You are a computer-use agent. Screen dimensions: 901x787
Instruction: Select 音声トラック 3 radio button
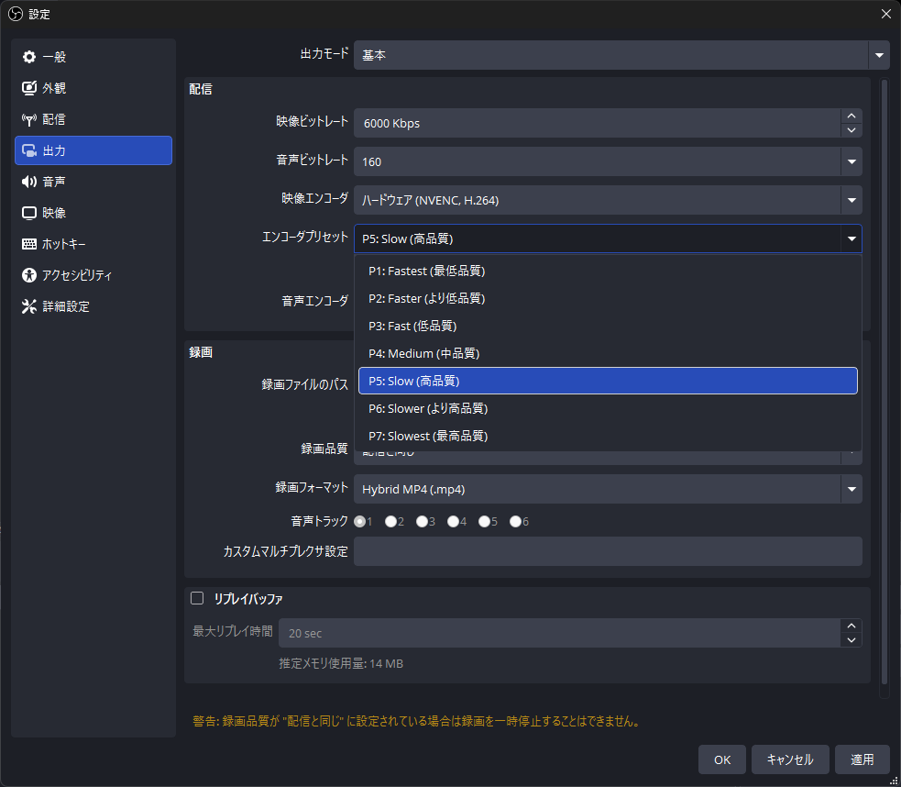coord(423,521)
